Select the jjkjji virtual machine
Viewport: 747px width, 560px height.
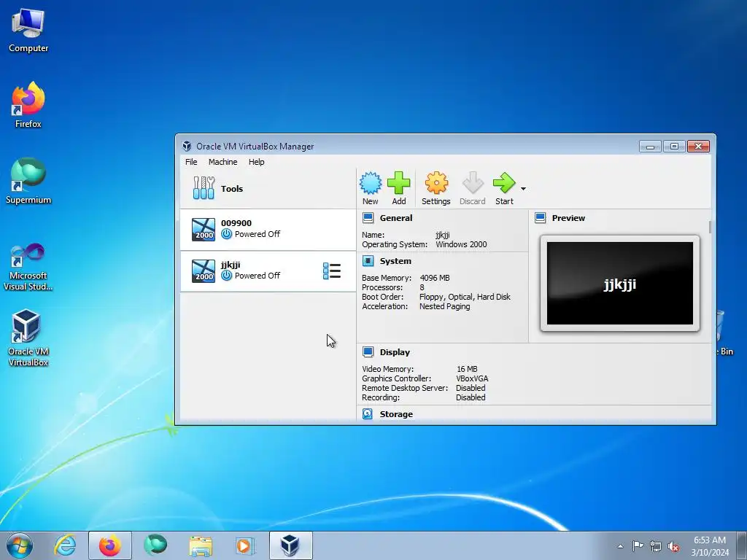pos(268,271)
